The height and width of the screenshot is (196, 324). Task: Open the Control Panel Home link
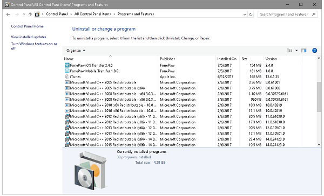point(28,26)
